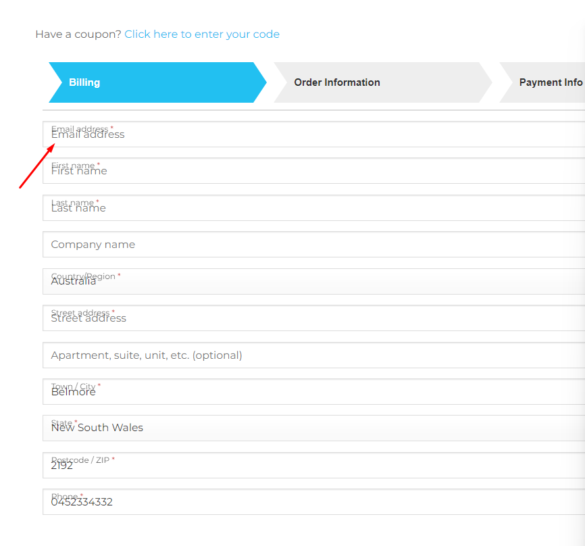The height and width of the screenshot is (546, 585).
Task: Select the Phone field with 0452334332
Action: [x=313, y=501]
